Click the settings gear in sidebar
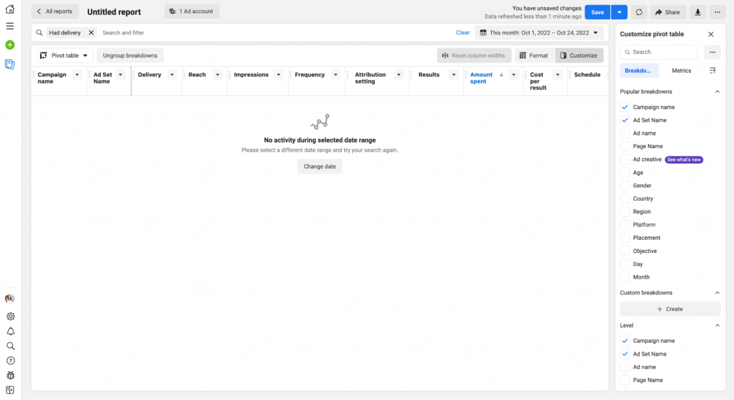 point(10,316)
